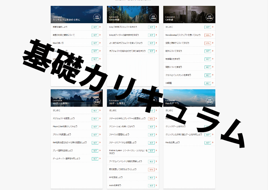The image size is (268, 190).
Task: Open 関数について学ぼう
Action: tap(189, 67)
